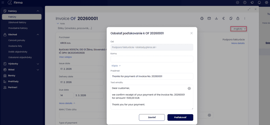This screenshot has height=125, width=270.
Task: Click the euro payment icon
Action: [x=223, y=18]
